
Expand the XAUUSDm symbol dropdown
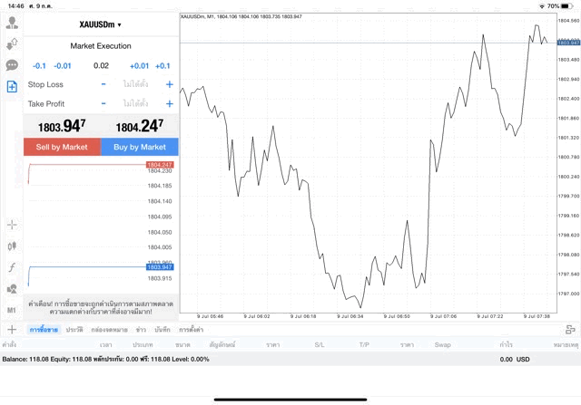click(x=101, y=24)
